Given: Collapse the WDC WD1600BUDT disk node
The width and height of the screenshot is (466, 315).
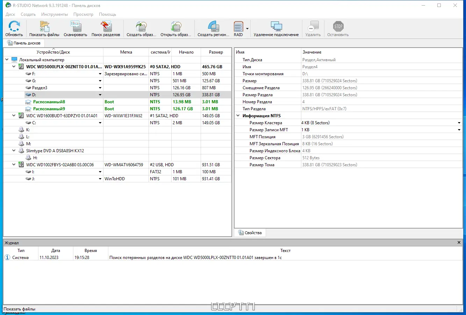Looking at the screenshot, I should pyautogui.click(x=14, y=116).
